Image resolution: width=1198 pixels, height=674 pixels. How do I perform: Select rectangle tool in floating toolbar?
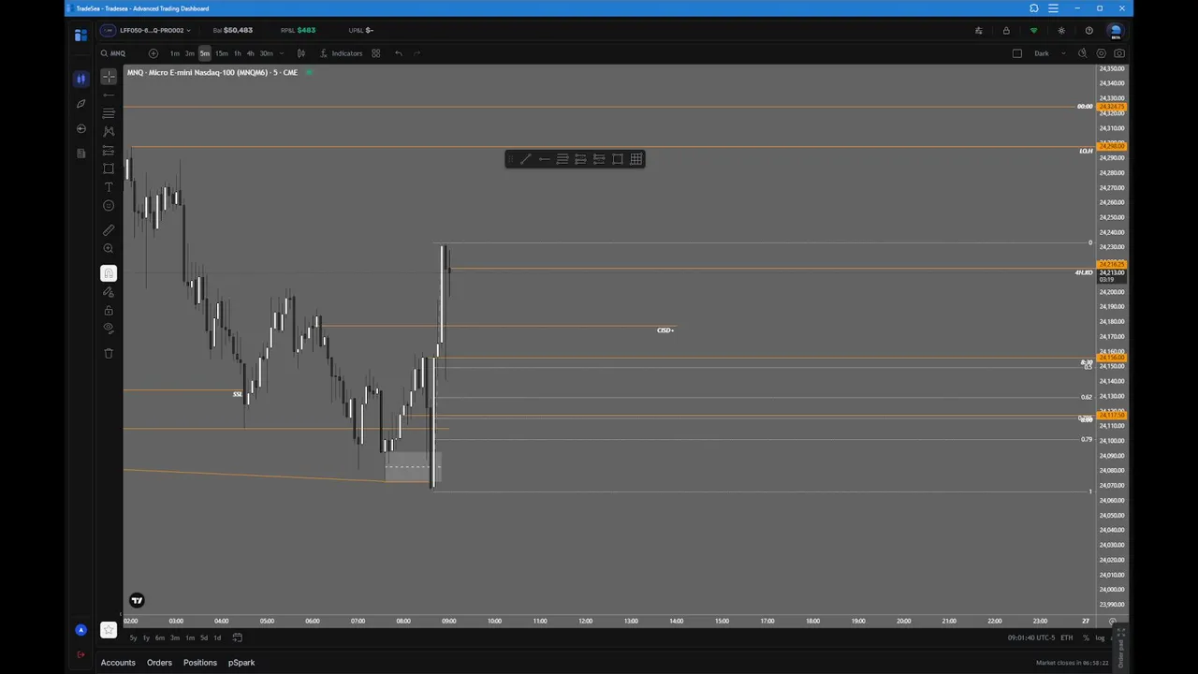coord(618,159)
